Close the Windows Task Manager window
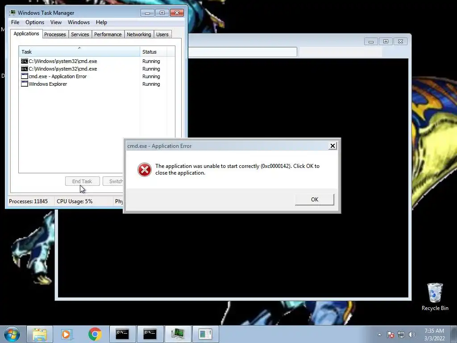Screen dimensions: 457x343 (177, 13)
